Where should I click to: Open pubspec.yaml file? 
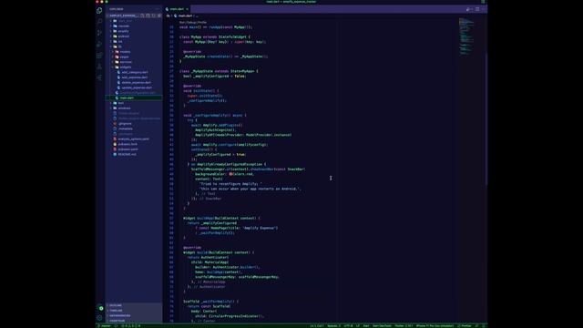pyautogui.click(x=128, y=149)
